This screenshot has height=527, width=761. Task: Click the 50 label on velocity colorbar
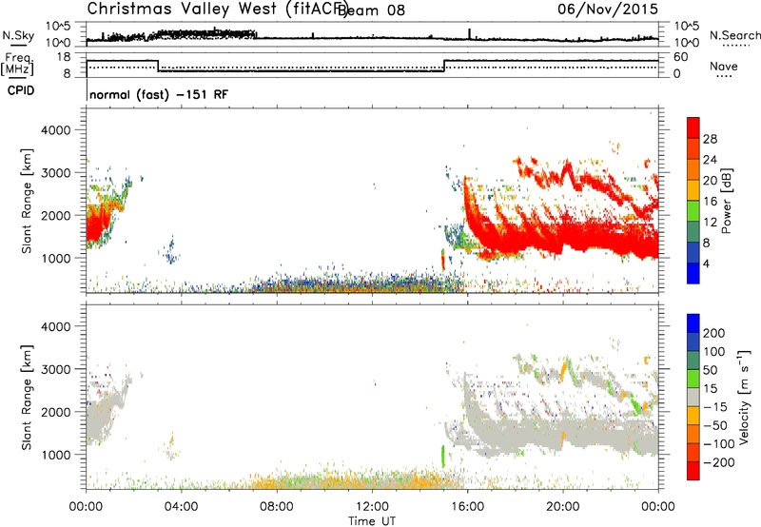tap(711, 370)
